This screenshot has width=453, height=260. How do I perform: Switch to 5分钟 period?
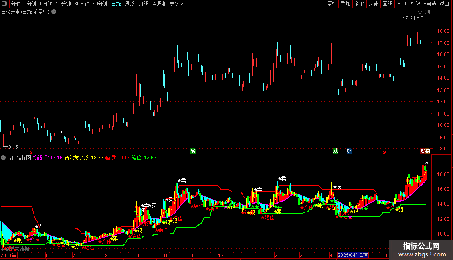(x=46, y=4)
